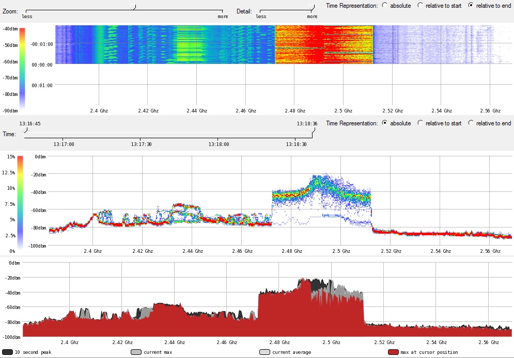This screenshot has width=514, height=358.
Task: Select "absolute" radio for waterfall Time Representation
Action: (x=384, y=5)
